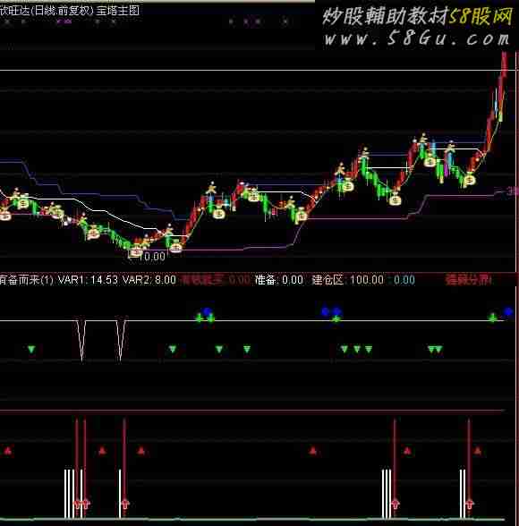
Task: Click the 准备: 0.00 indicator readout
Action: (x=279, y=280)
